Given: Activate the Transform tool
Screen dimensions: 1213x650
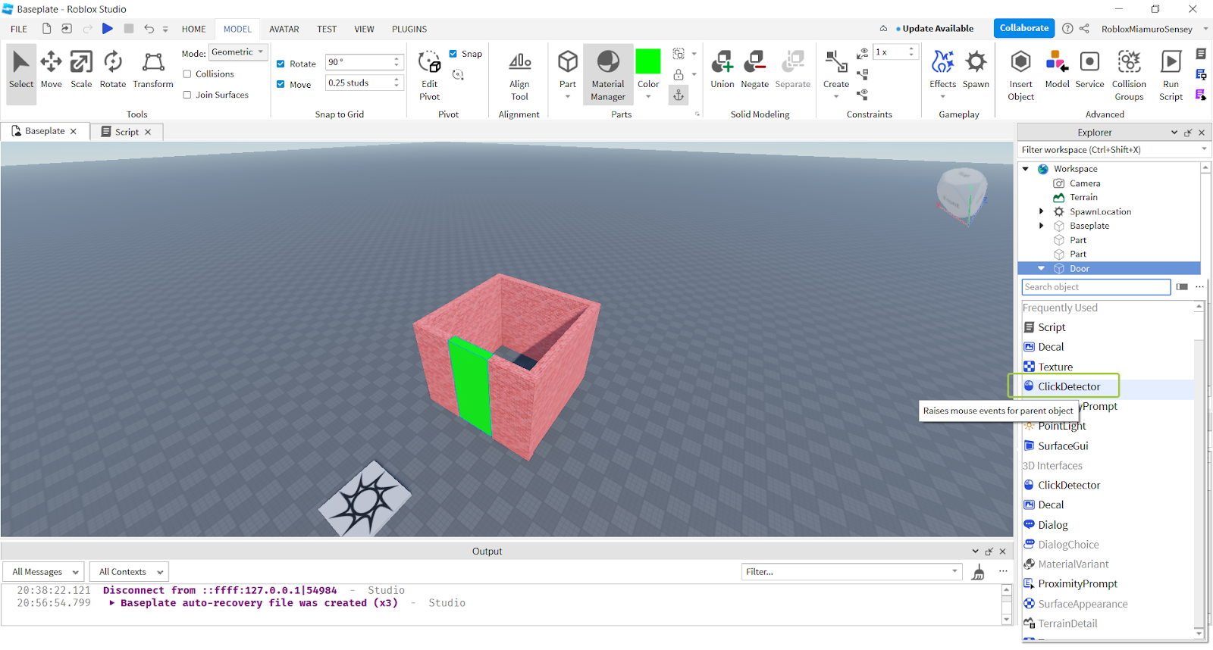Looking at the screenshot, I should [x=153, y=69].
